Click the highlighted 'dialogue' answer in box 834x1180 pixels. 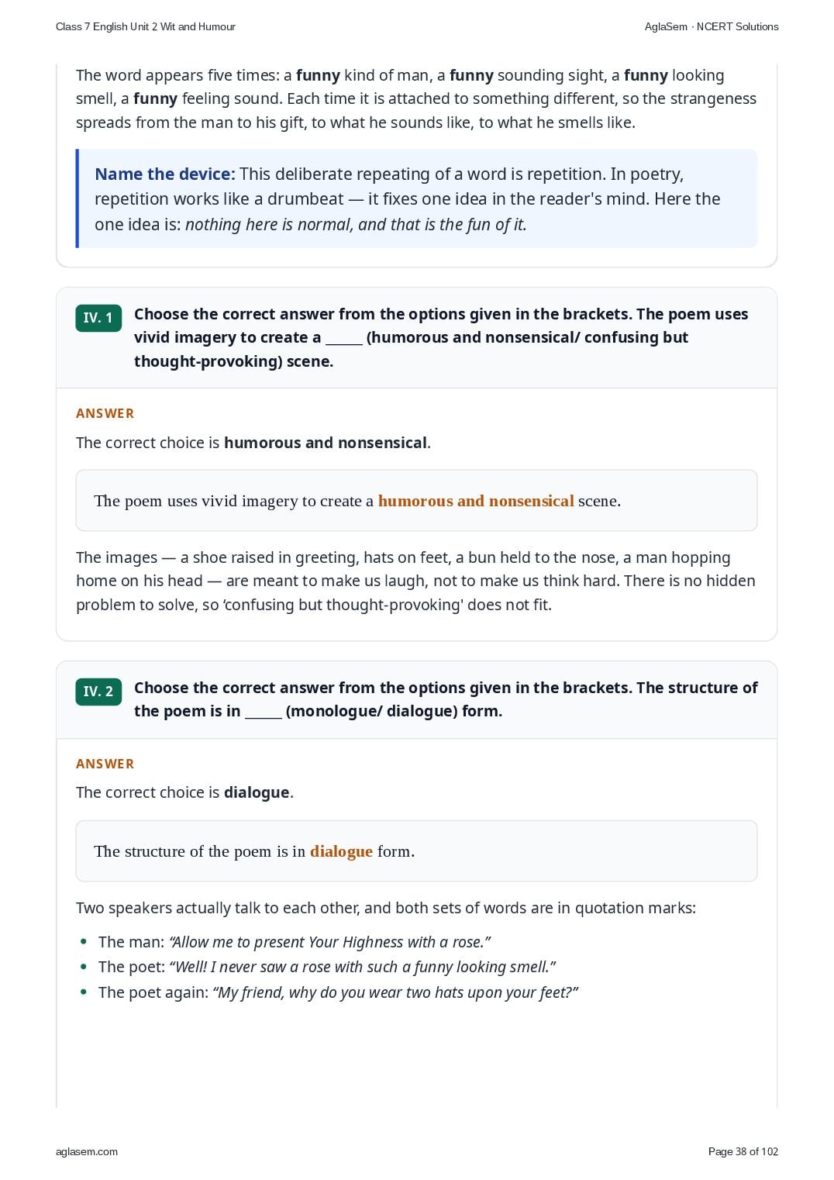point(341,851)
